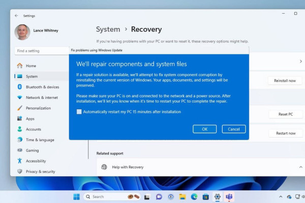Click the Time & language globe icon
This screenshot has width=305, height=203.
[x=20, y=140]
